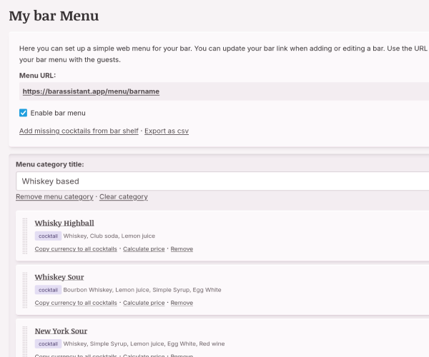Clear the Whiskey based category

(x=123, y=197)
